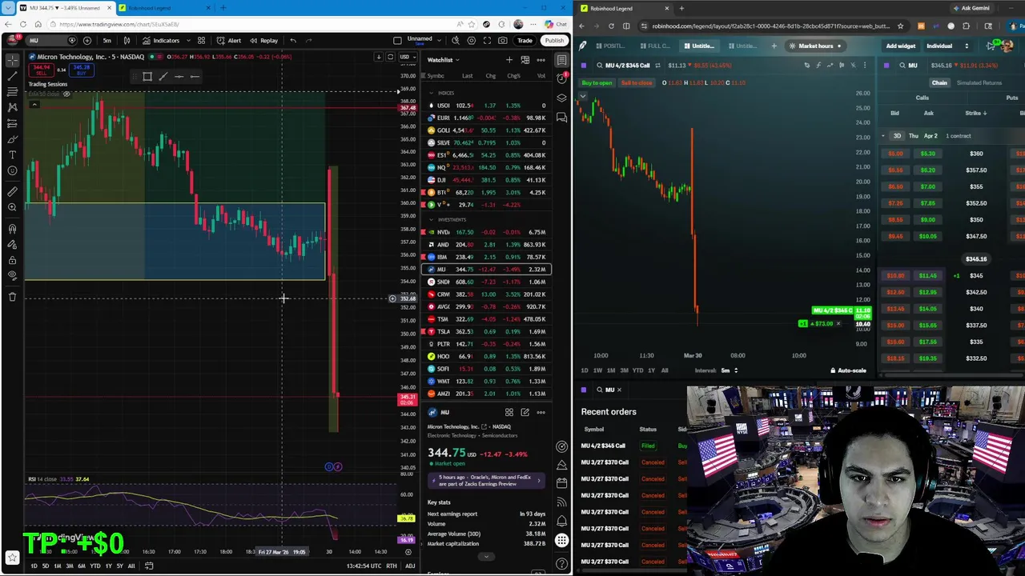Collapse the INVESTMENTS watchlist section
Screen dimensions: 1025x576
(x=431, y=219)
